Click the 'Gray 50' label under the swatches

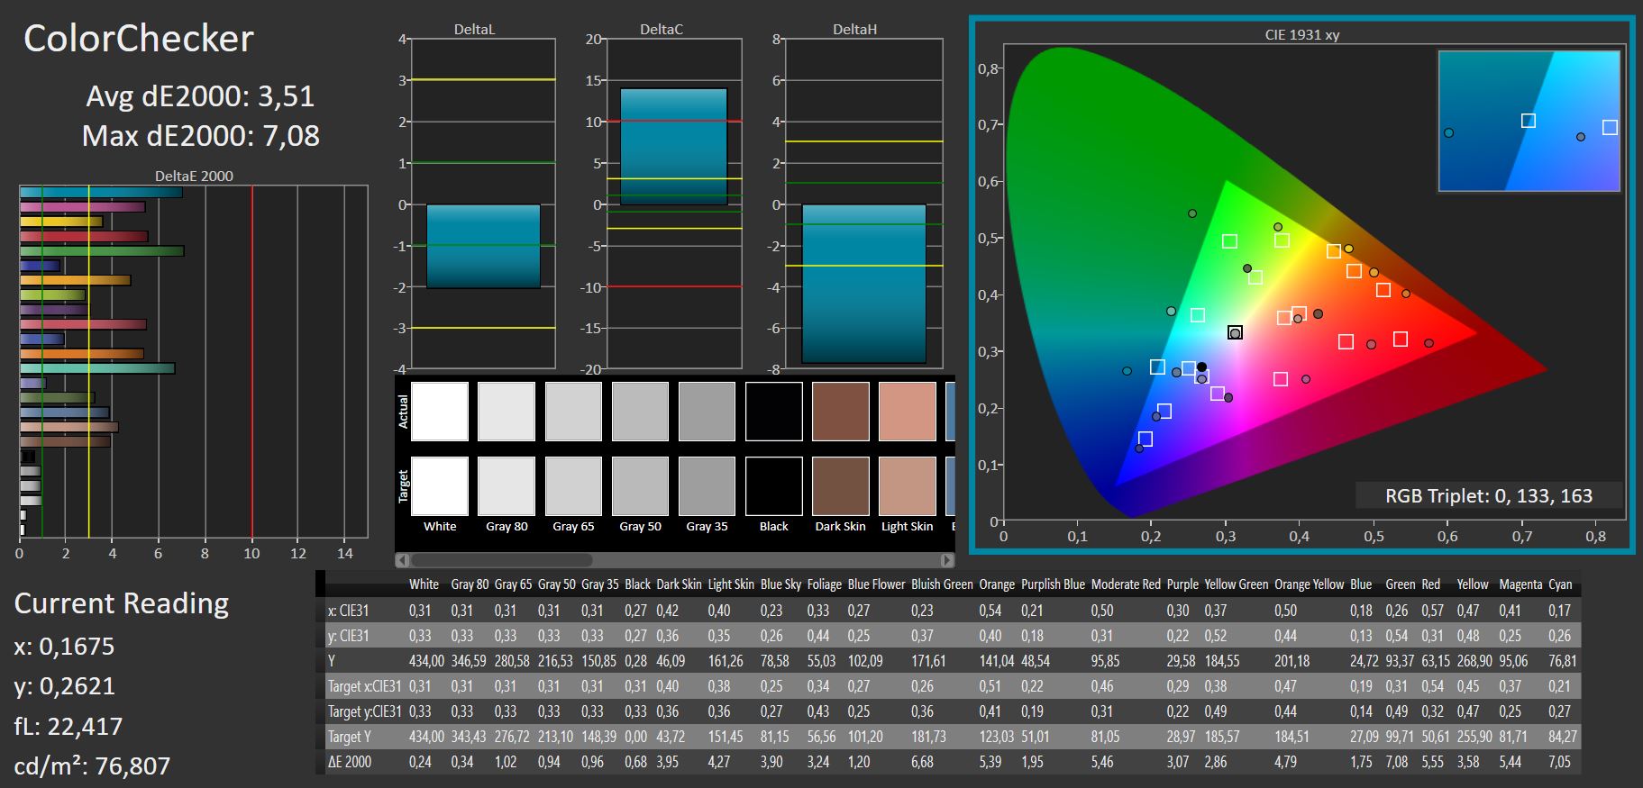(640, 526)
